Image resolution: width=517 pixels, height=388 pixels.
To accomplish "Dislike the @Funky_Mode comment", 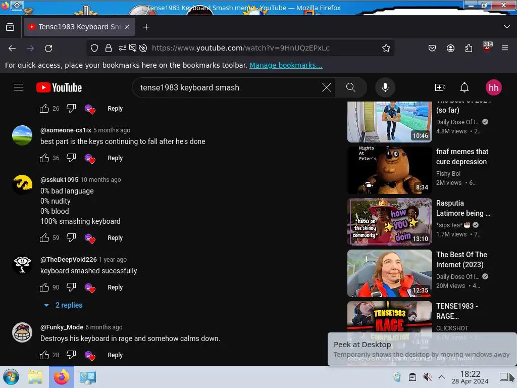I will 71,355.
